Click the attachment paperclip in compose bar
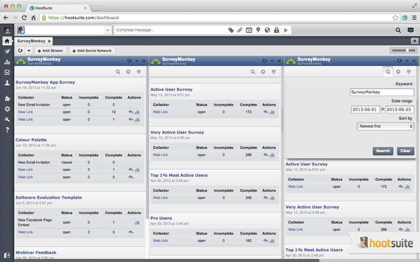The image size is (420, 262). pos(240,30)
